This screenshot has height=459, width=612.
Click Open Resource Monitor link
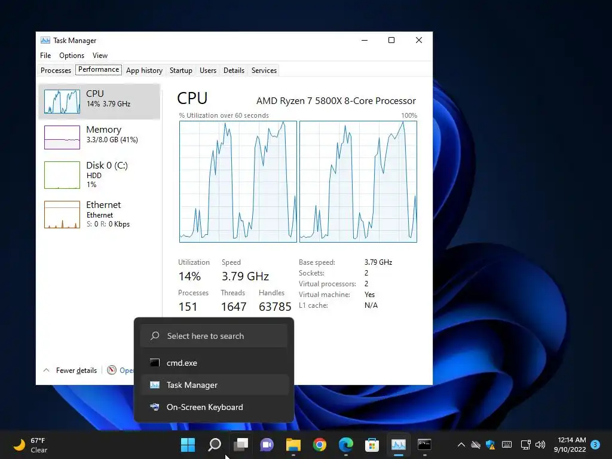tap(126, 370)
